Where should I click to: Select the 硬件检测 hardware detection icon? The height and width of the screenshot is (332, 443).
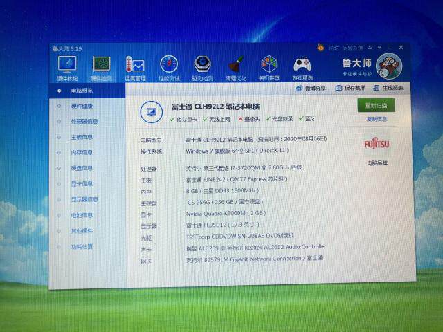pos(102,68)
